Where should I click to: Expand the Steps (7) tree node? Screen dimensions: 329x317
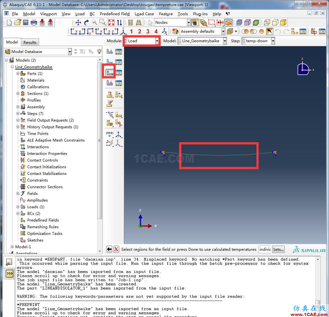pyautogui.click(x=18, y=114)
